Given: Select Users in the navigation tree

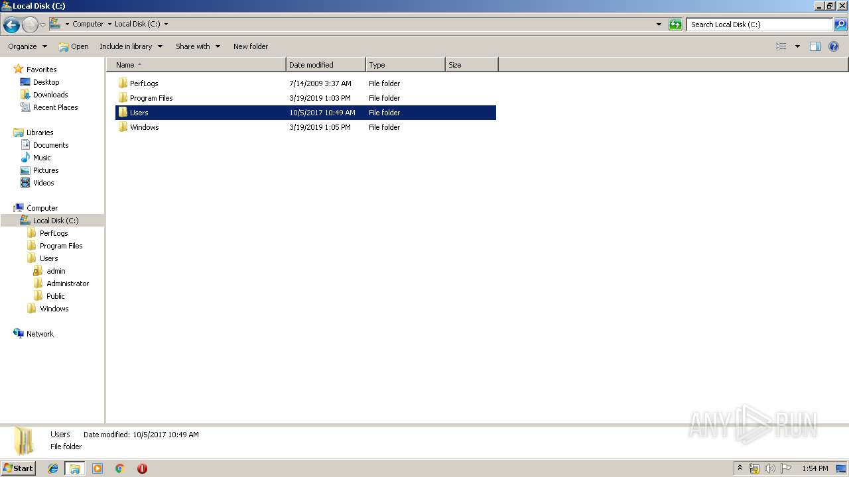Looking at the screenshot, I should (x=48, y=258).
